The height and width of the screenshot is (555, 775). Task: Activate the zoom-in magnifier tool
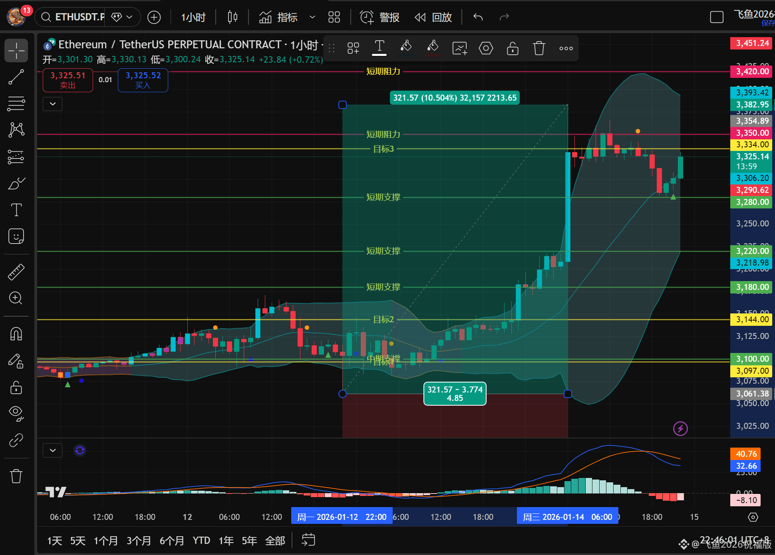(x=16, y=298)
